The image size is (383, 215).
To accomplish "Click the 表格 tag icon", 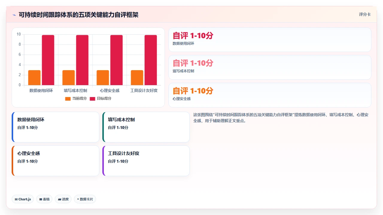I will pyautogui.click(x=41, y=199).
